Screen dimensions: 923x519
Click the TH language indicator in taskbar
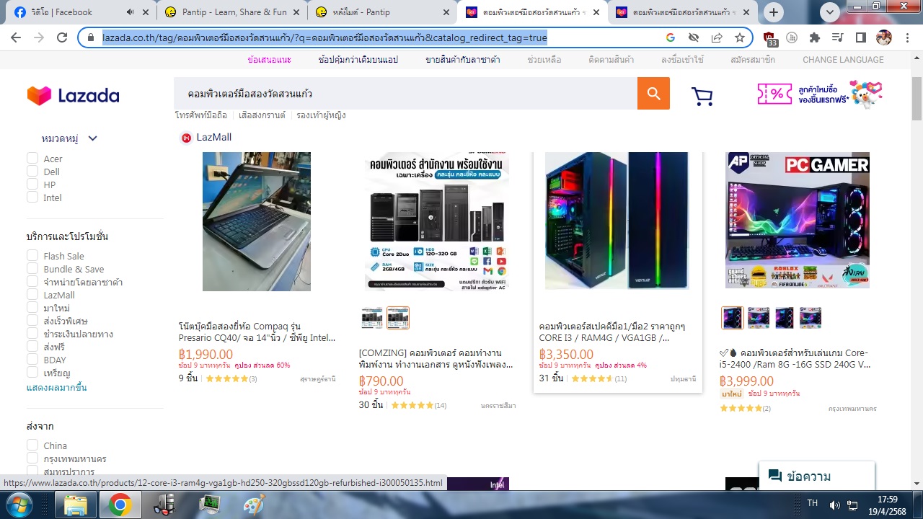pos(813,503)
